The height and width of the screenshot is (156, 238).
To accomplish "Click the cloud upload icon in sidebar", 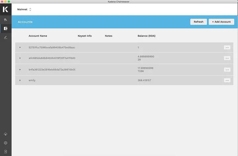I will (6, 134).
